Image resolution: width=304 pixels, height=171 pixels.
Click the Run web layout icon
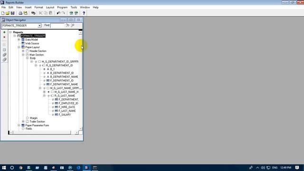point(76,13)
